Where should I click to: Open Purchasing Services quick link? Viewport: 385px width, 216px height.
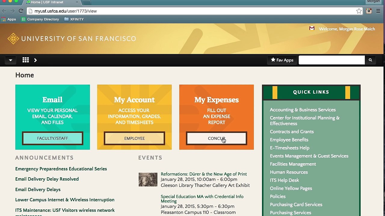point(291,213)
